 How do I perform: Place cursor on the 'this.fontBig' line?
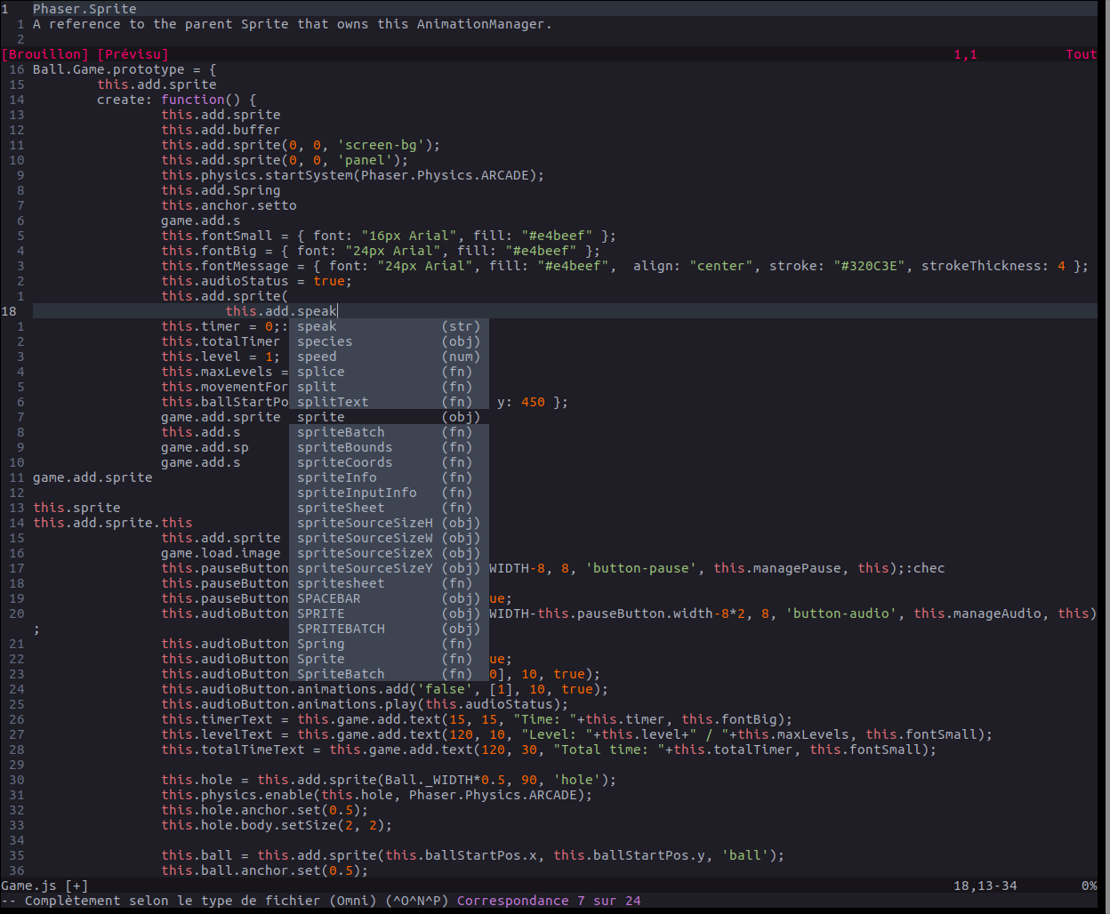pyautogui.click(x=381, y=251)
